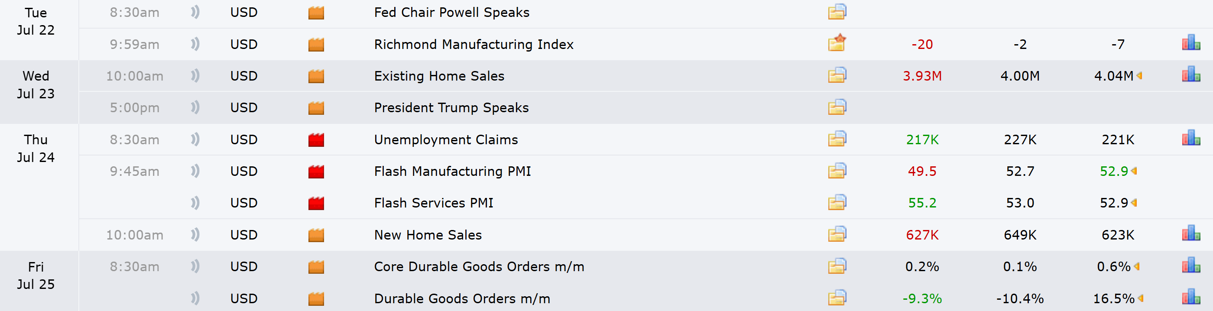Show the Unemployment Claims history chart

click(x=1190, y=139)
